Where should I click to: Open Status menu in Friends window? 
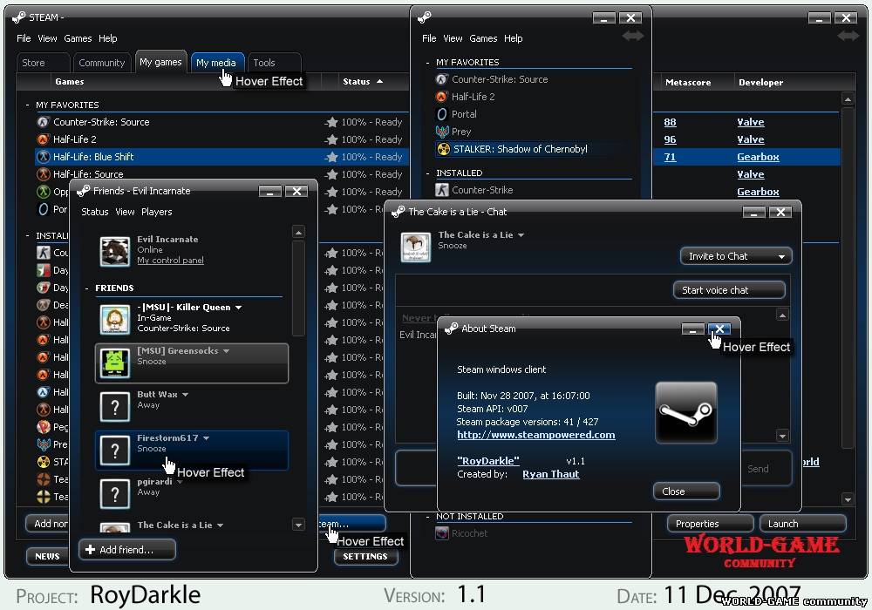(x=94, y=212)
